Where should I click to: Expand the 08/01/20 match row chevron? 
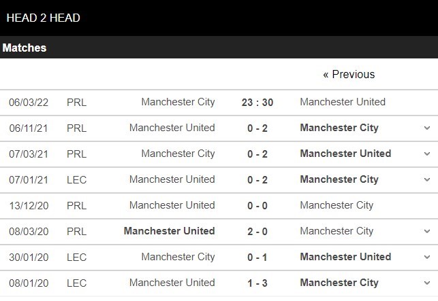(427, 283)
